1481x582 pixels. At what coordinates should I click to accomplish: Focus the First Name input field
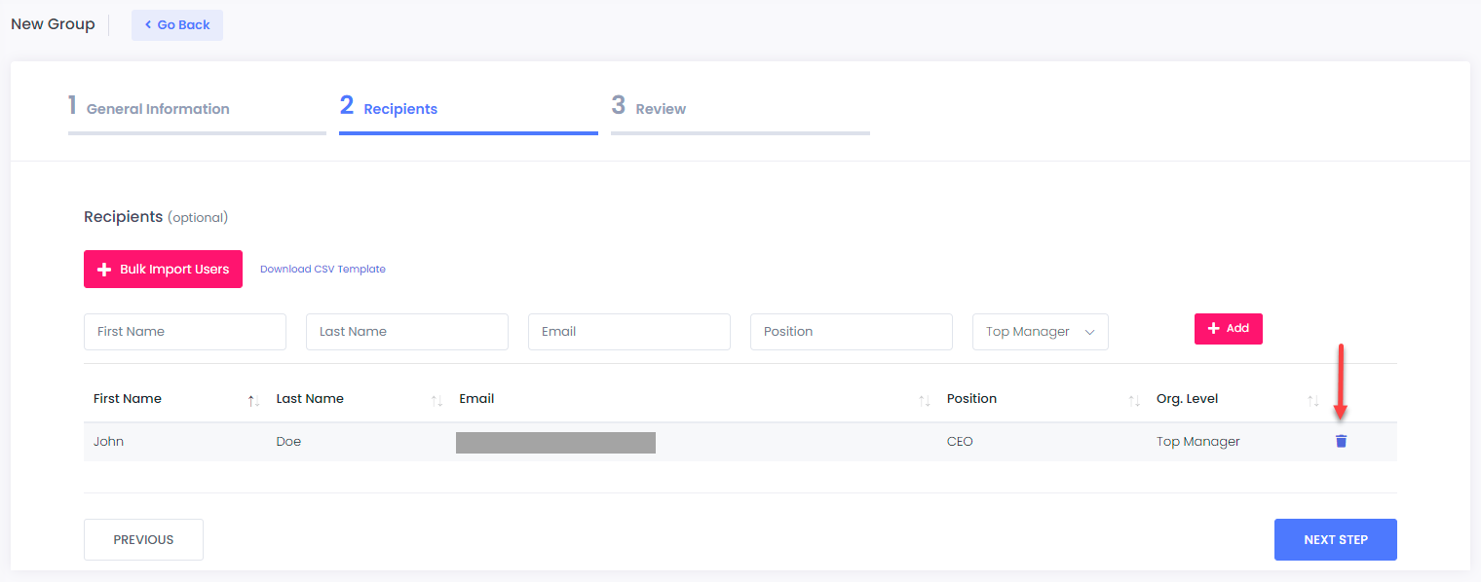point(185,332)
